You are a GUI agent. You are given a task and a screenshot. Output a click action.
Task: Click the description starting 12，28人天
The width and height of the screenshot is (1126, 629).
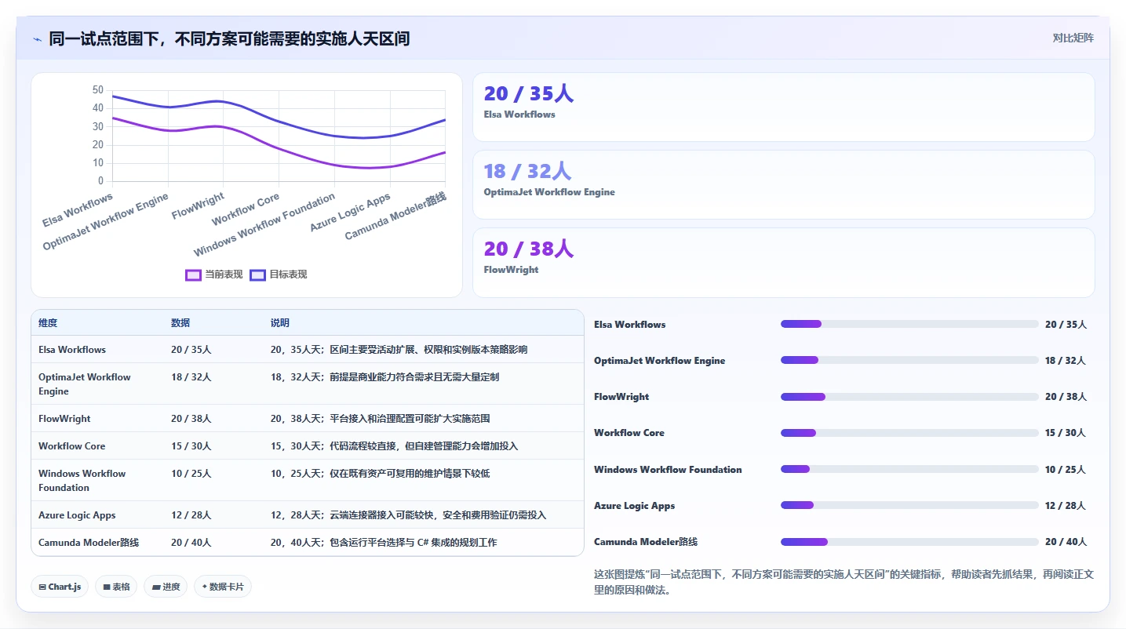pyautogui.click(x=409, y=515)
